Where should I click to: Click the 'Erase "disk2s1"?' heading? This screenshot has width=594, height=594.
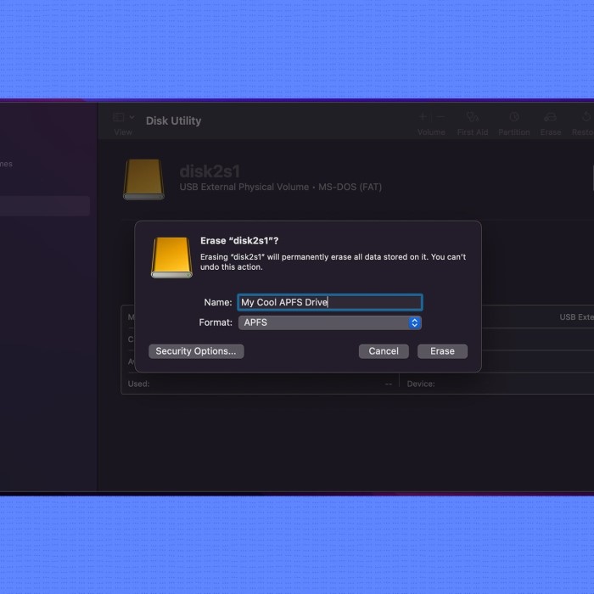click(239, 240)
